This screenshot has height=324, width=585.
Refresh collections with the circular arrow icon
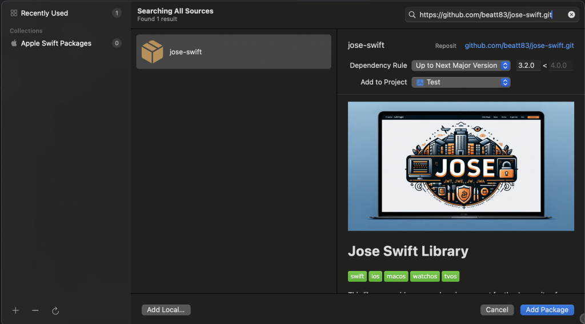55,310
